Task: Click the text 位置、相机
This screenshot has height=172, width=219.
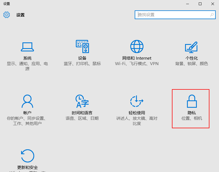Action: pyautogui.click(x=192, y=118)
